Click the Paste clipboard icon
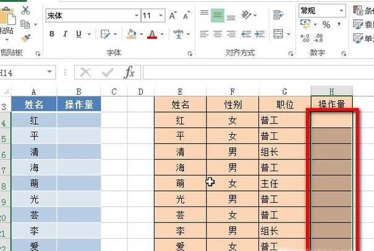This screenshot has height=251, width=374. coord(7,16)
